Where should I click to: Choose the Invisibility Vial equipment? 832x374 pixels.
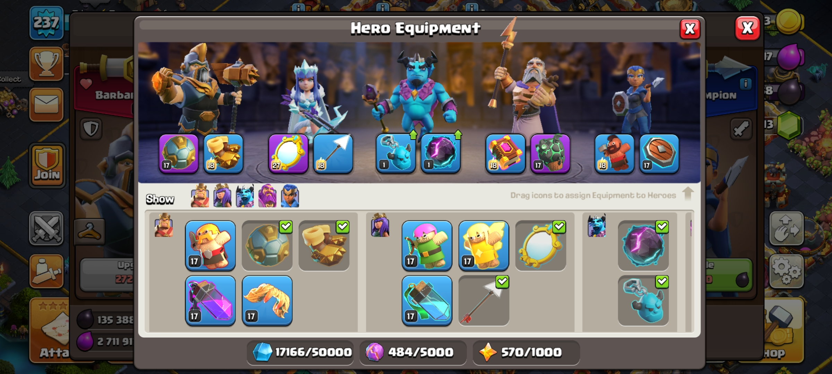(x=427, y=301)
